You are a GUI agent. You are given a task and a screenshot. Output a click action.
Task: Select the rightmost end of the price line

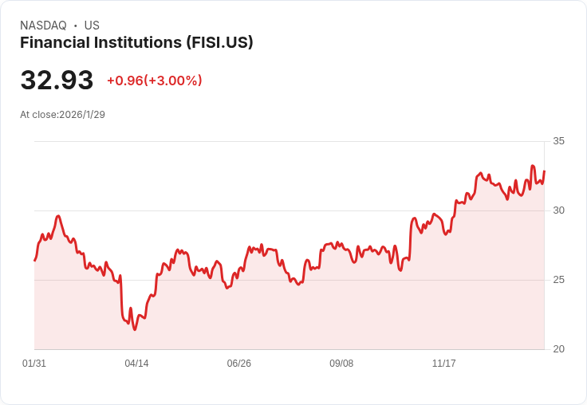(545, 171)
